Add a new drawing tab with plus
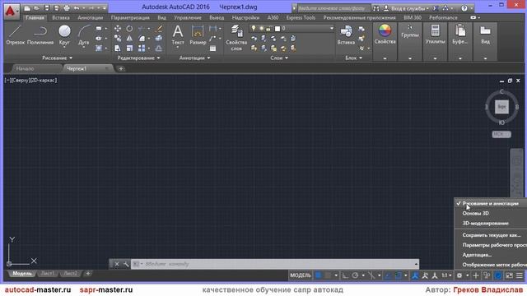 pos(121,69)
